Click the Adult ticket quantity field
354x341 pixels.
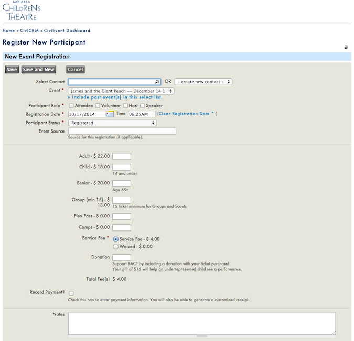pyautogui.click(x=122, y=156)
